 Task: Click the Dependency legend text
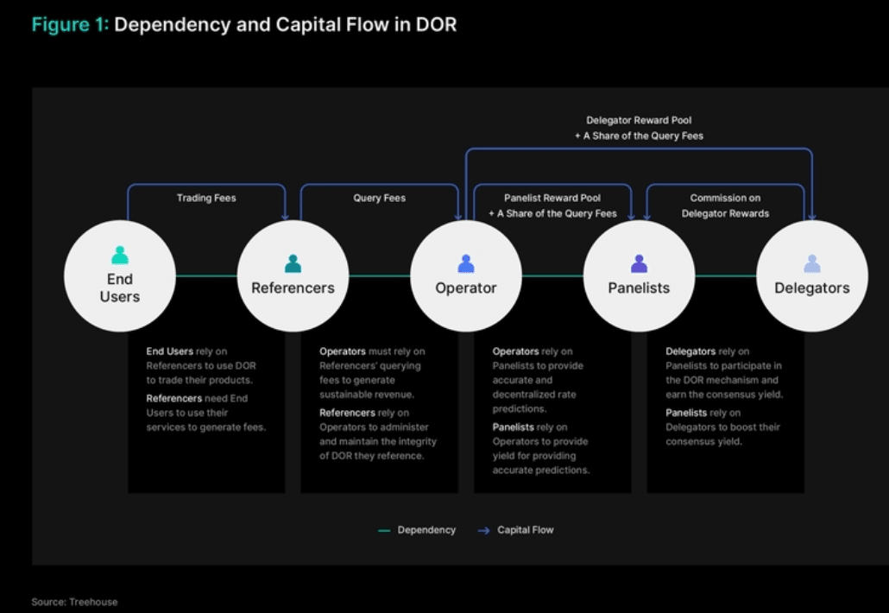426,530
